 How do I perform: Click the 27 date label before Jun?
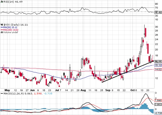pyautogui.click(x=27, y=90)
